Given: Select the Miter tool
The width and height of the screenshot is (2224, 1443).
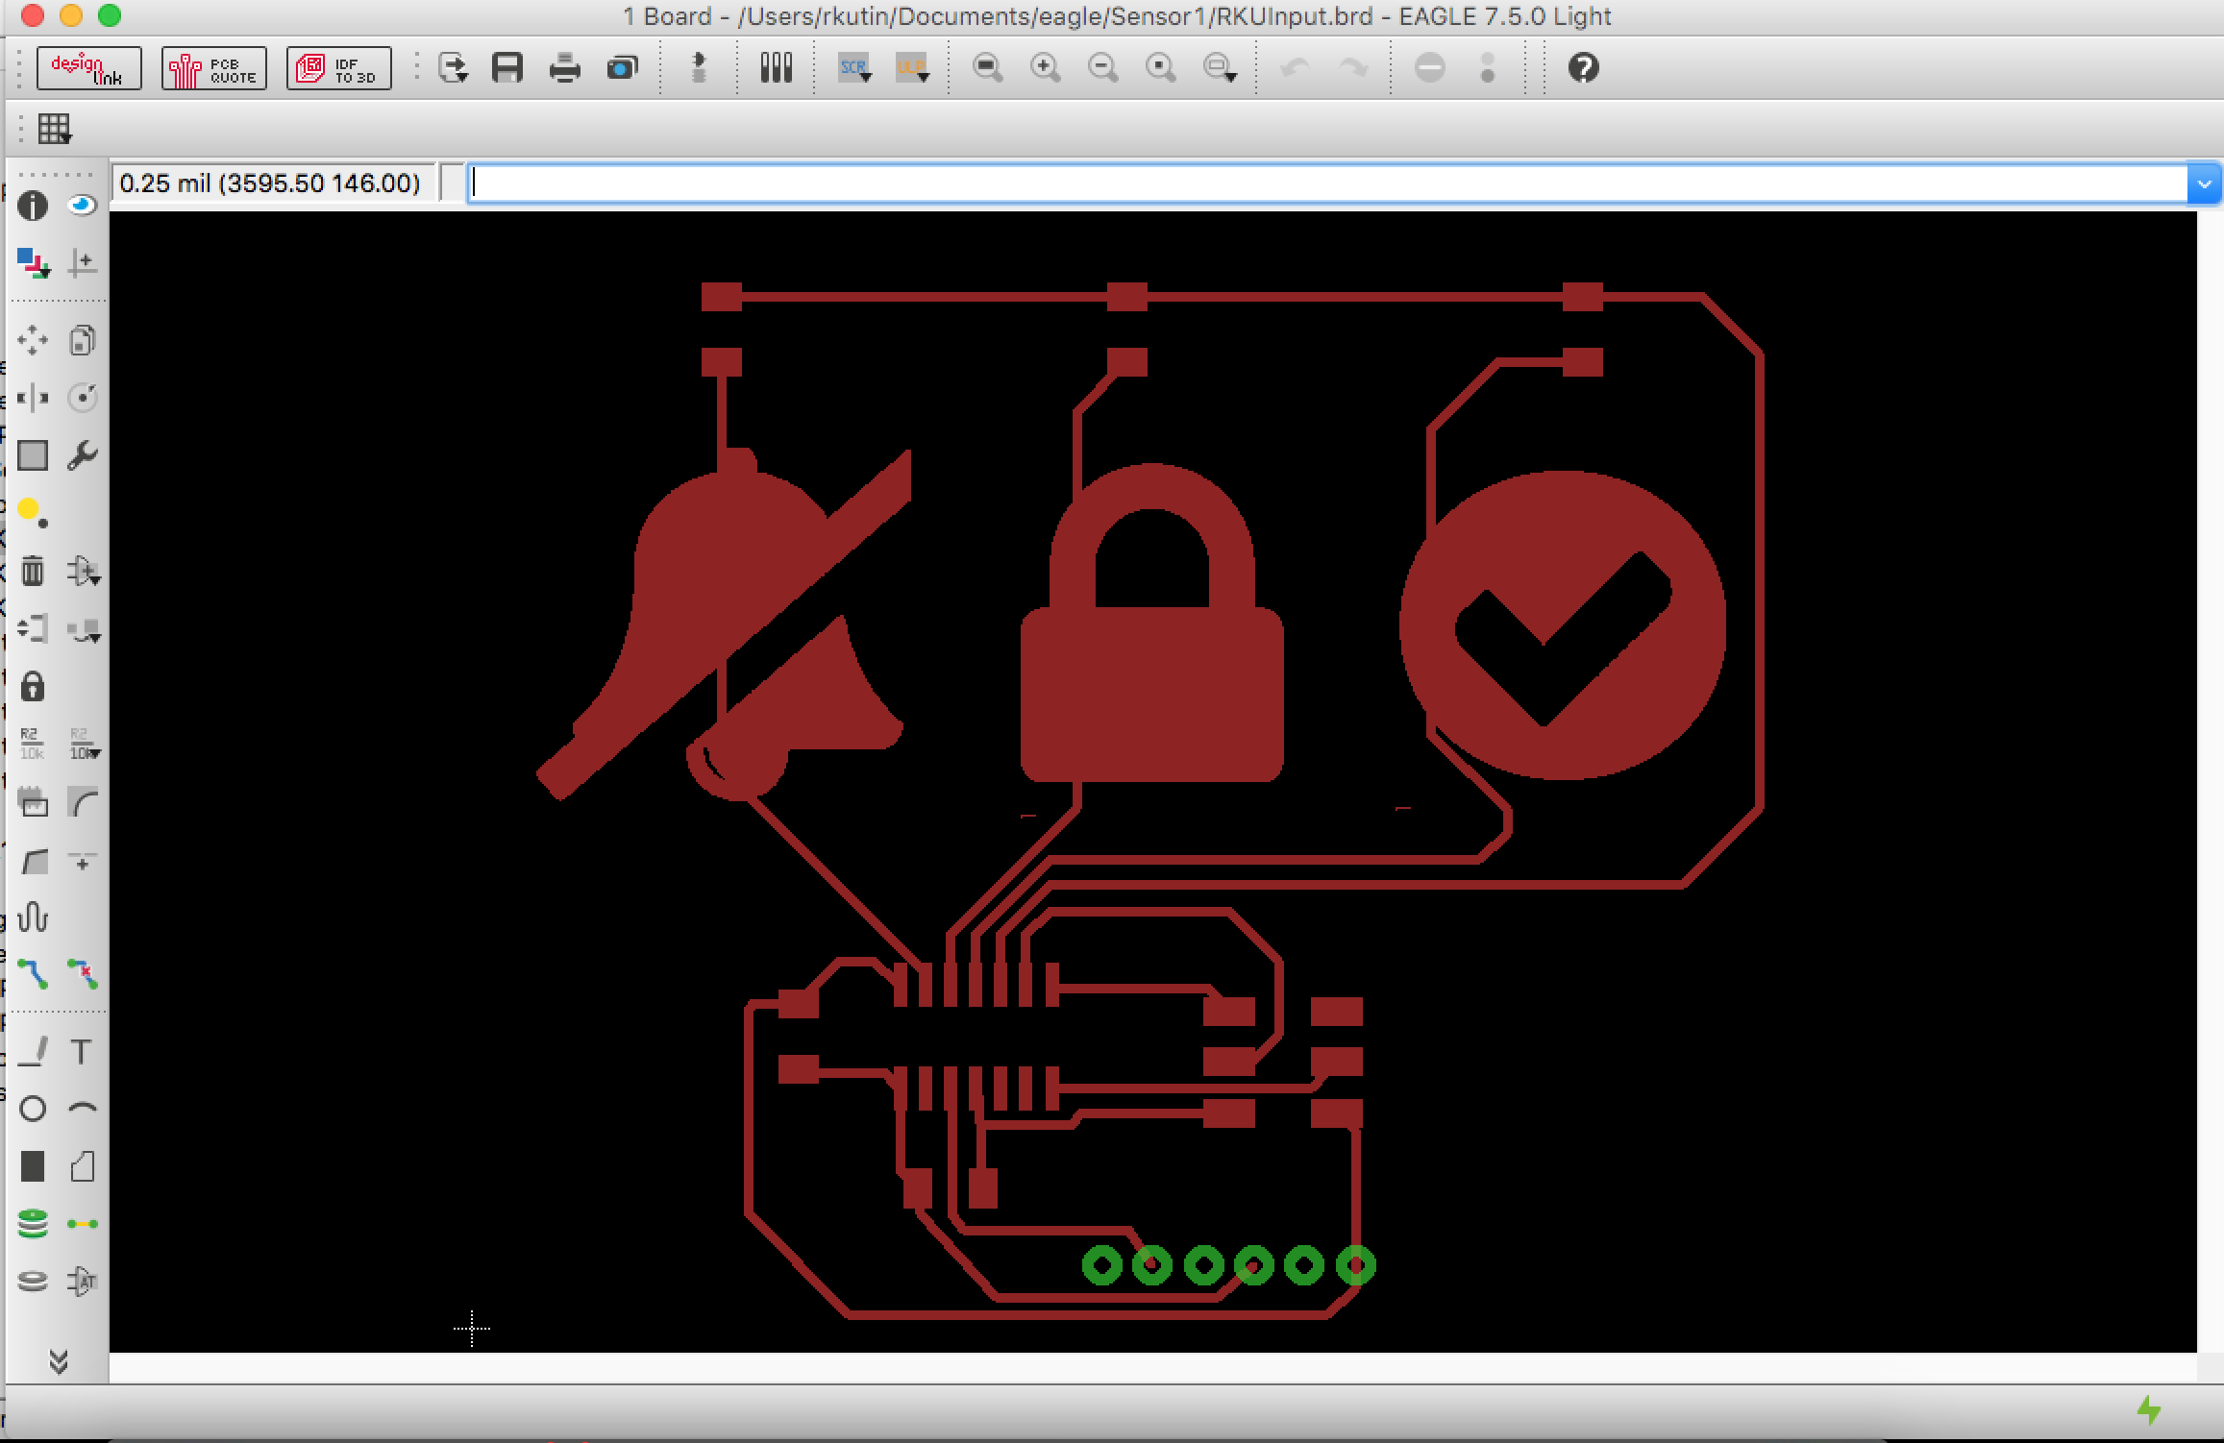Looking at the screenshot, I should point(83,801).
